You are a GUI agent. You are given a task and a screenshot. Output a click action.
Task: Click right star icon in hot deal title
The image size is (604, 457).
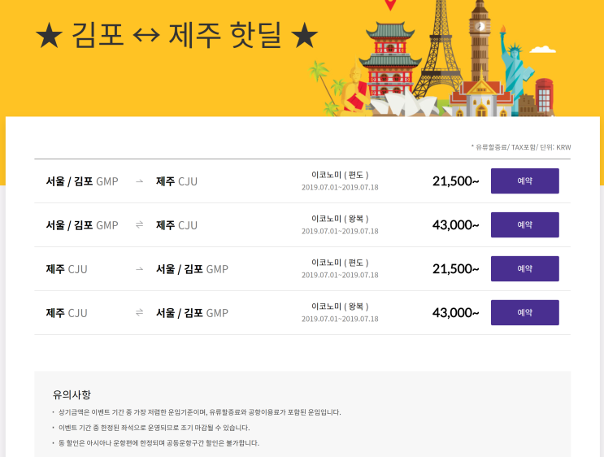[x=304, y=35]
